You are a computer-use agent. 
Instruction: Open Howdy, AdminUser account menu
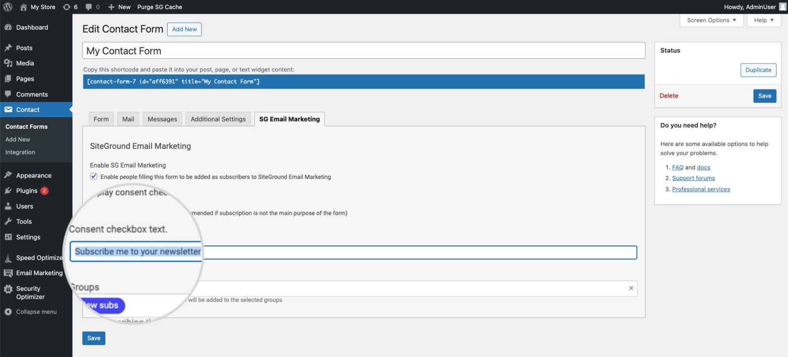point(754,7)
